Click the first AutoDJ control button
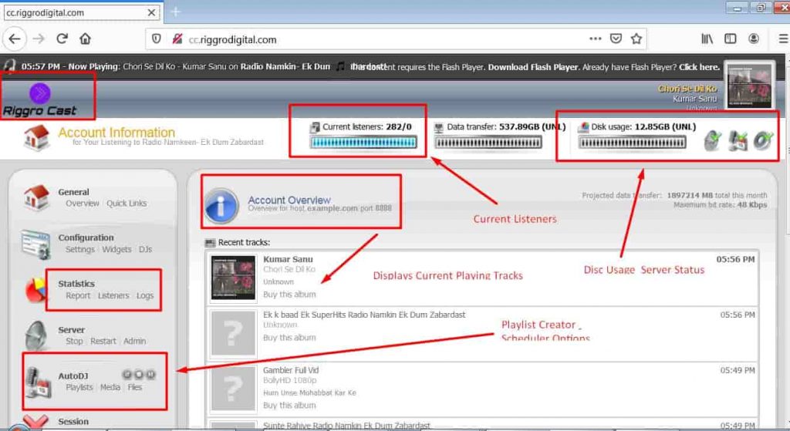 pyautogui.click(x=127, y=375)
